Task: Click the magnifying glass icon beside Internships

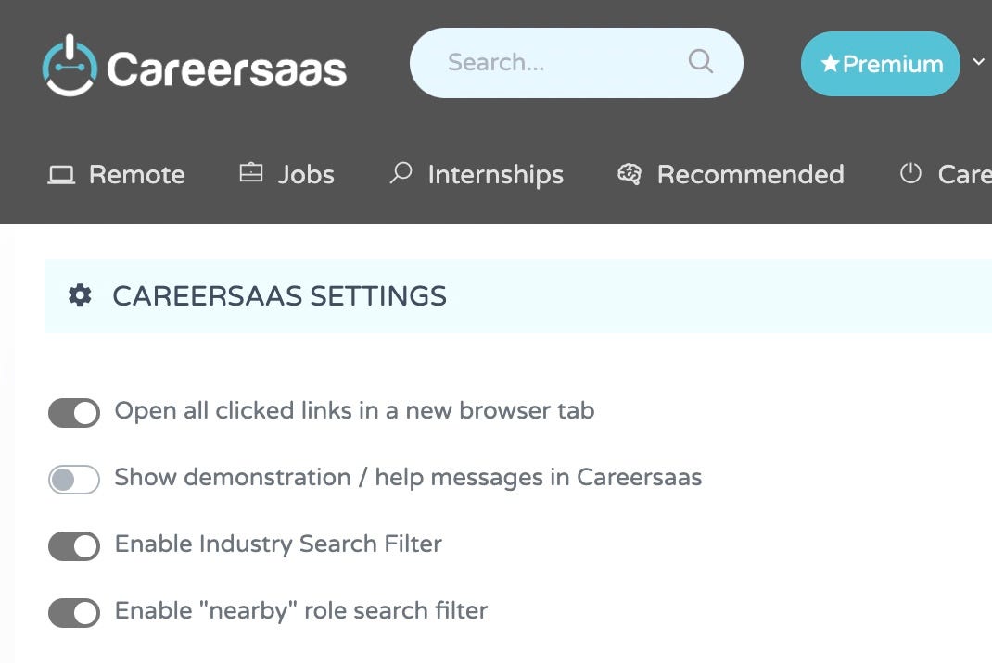Action: click(401, 172)
